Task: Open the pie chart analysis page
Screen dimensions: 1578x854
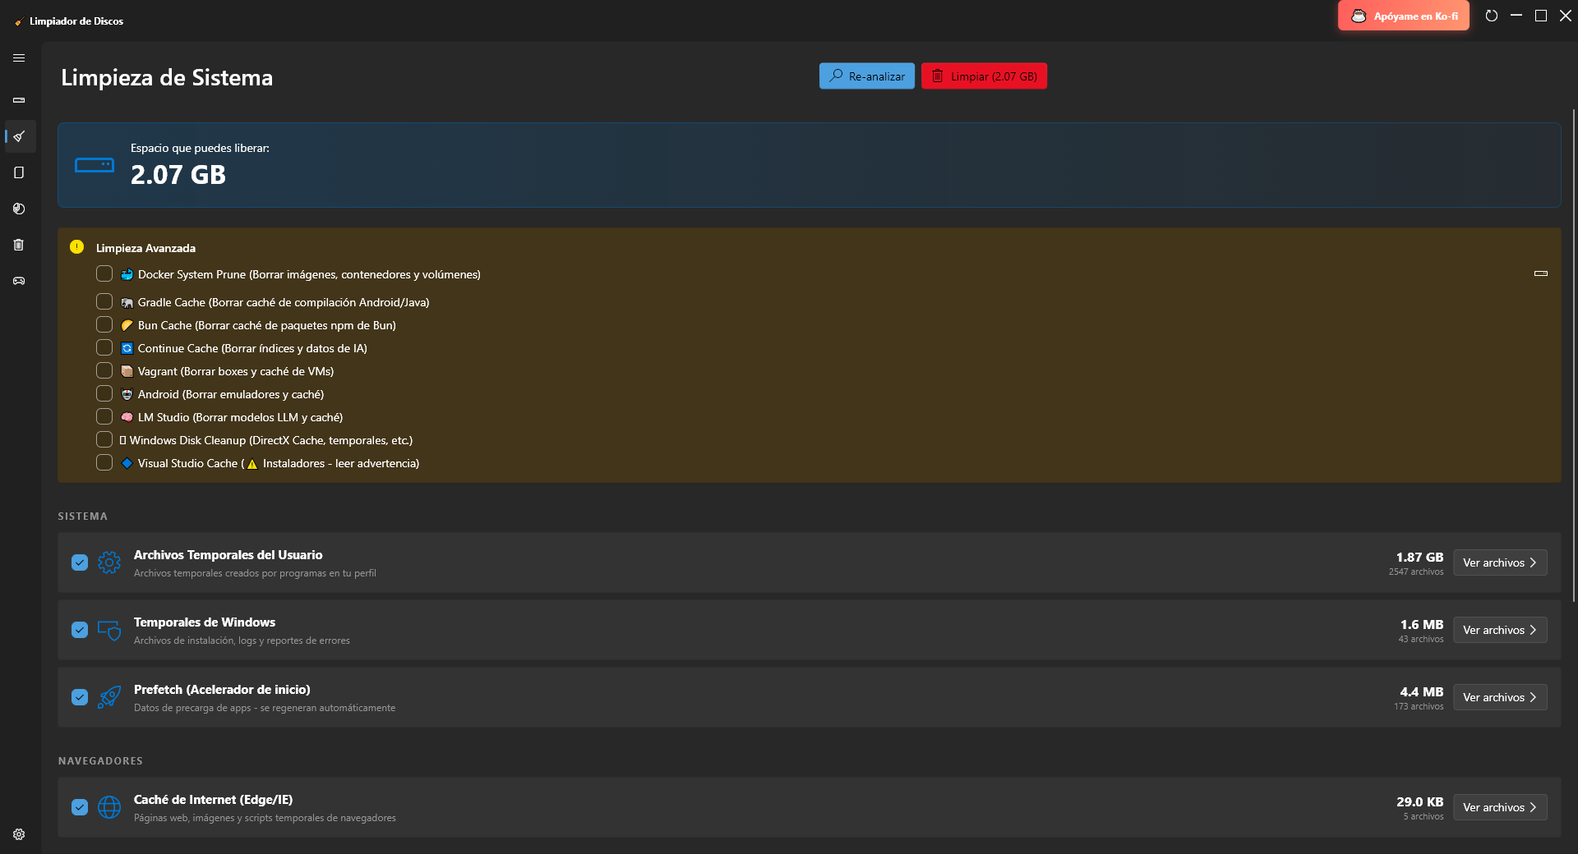Action: coord(19,209)
